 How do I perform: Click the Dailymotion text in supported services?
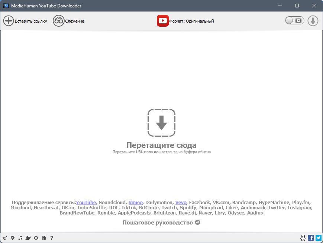pos(159,202)
